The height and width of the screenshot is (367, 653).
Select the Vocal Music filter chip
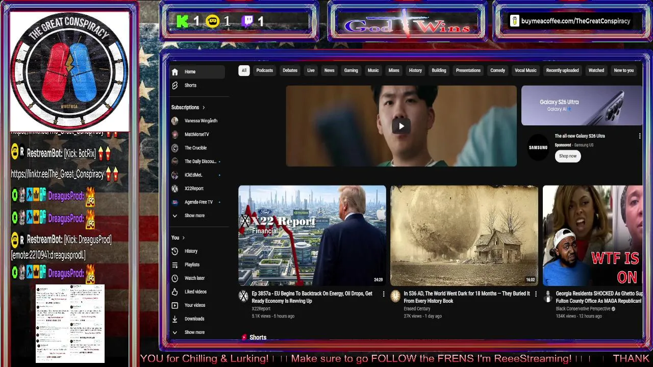(x=525, y=70)
